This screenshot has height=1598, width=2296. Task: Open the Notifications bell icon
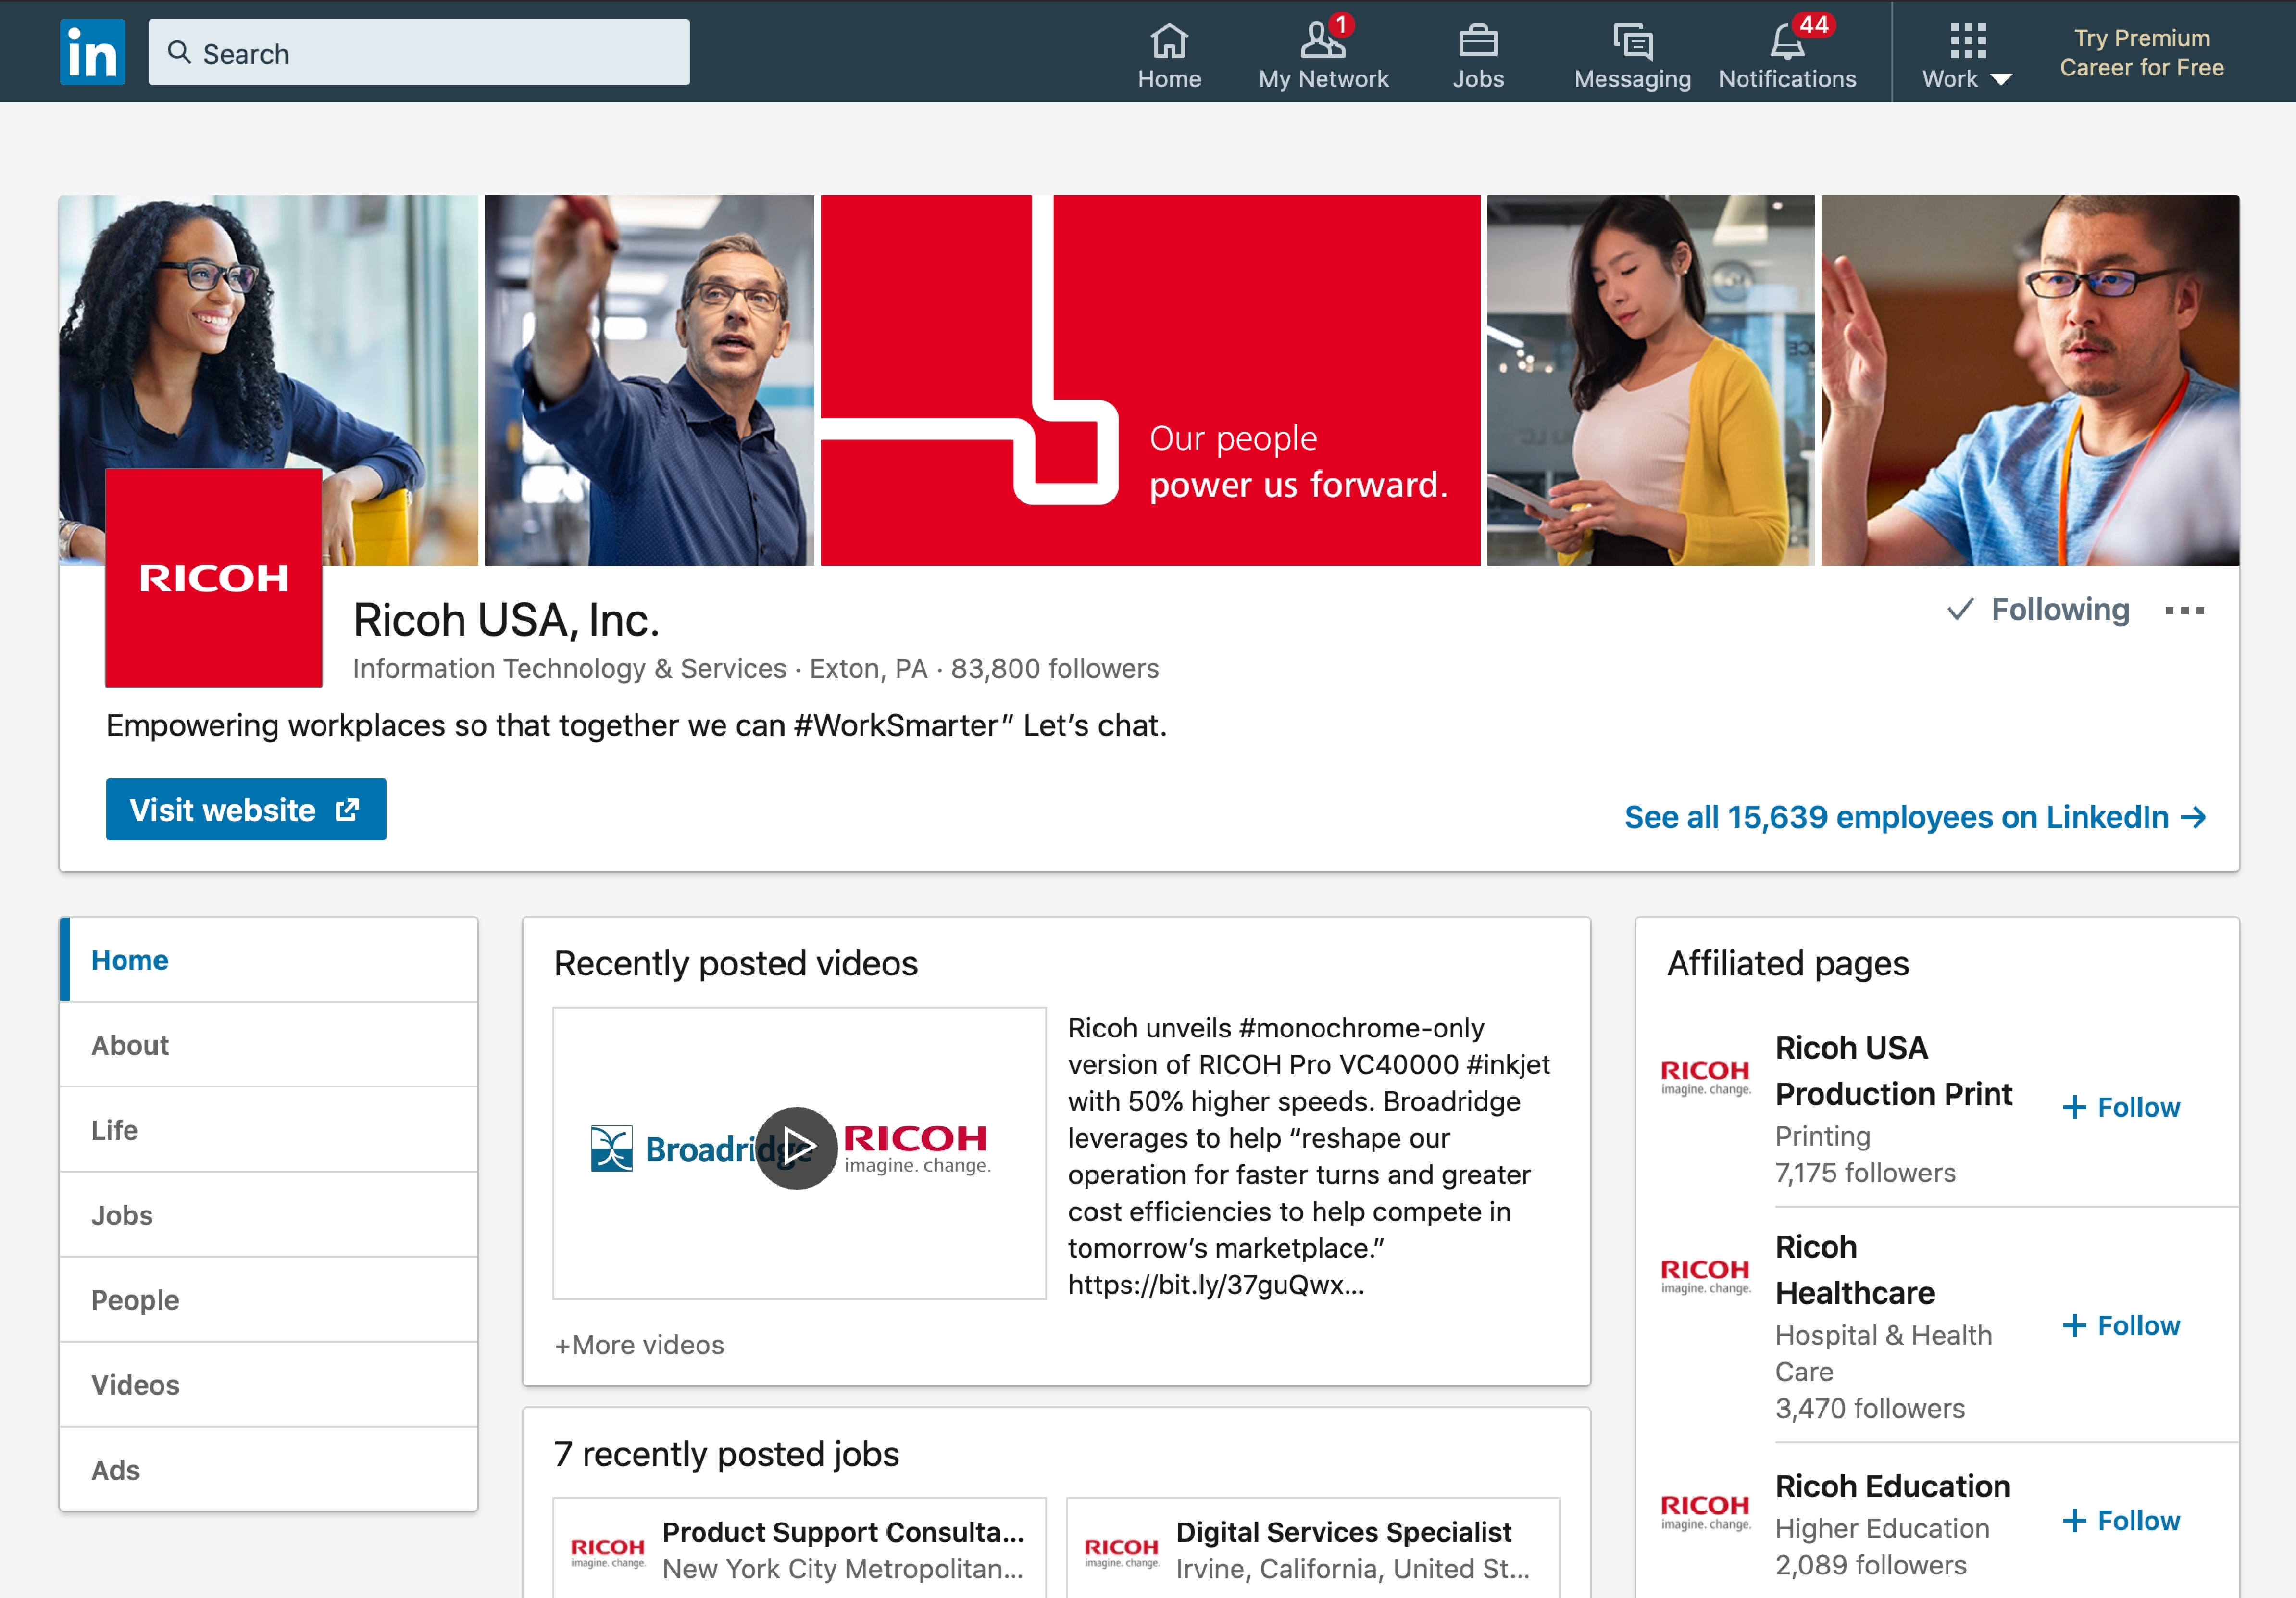(x=1787, y=56)
